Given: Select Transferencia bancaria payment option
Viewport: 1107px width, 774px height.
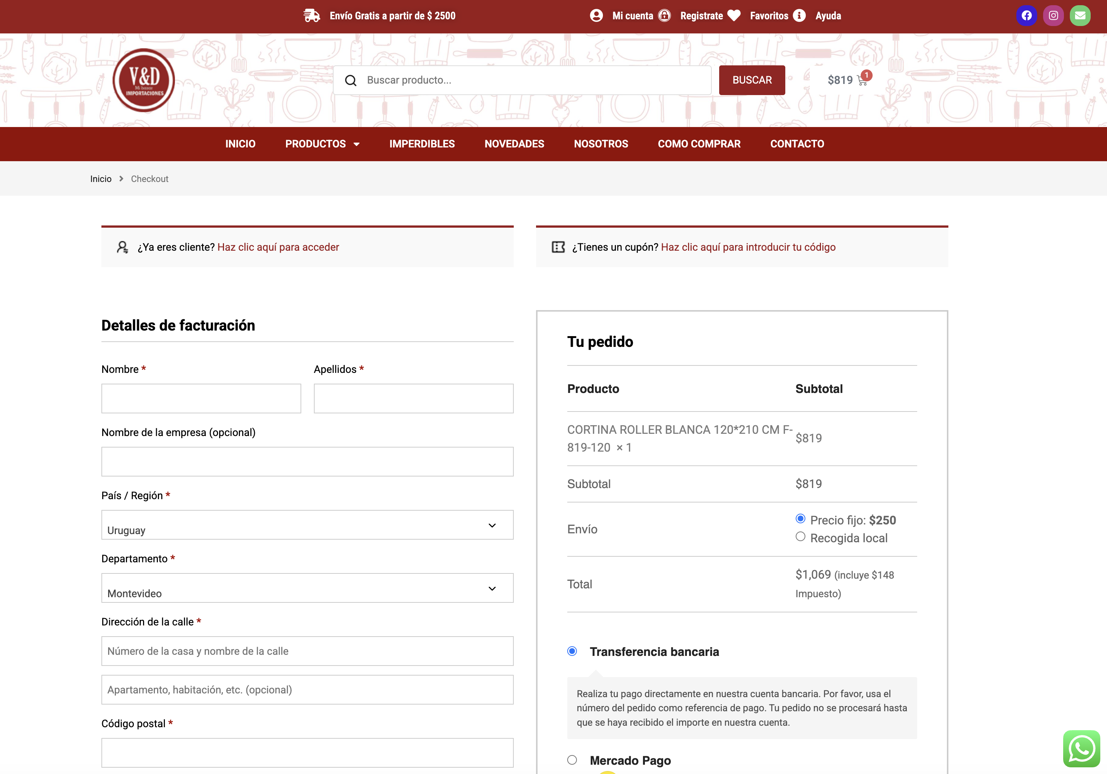Looking at the screenshot, I should coord(572,651).
